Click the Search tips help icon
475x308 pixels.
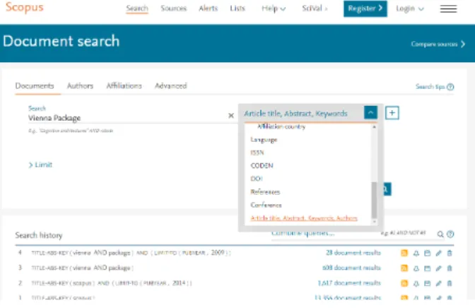point(450,87)
